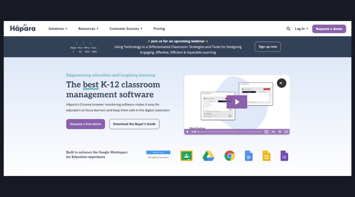The height and width of the screenshot is (197, 355).
Task: Click the Google Forms icon
Action: (x=284, y=156)
